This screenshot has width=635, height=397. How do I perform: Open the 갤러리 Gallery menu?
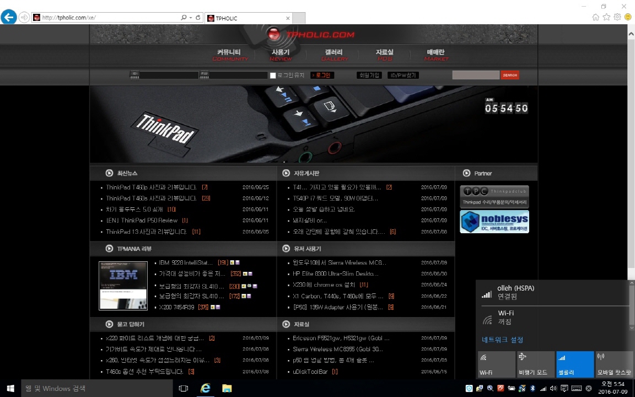click(334, 55)
